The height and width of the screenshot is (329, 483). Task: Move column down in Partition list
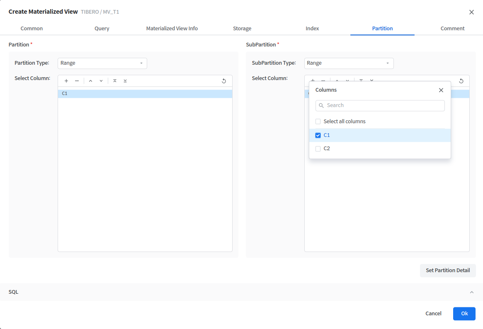pos(101,81)
